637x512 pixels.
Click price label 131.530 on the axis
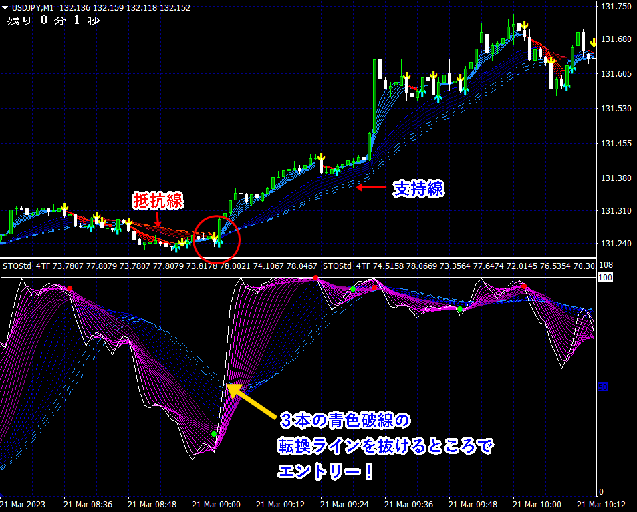616,108
